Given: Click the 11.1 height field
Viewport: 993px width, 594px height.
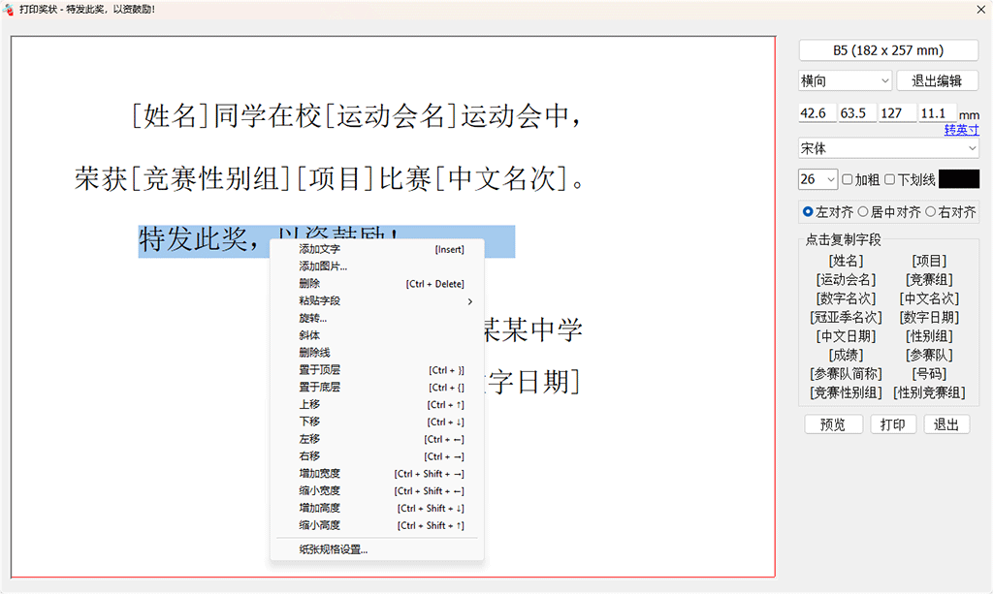Looking at the screenshot, I should 938,113.
